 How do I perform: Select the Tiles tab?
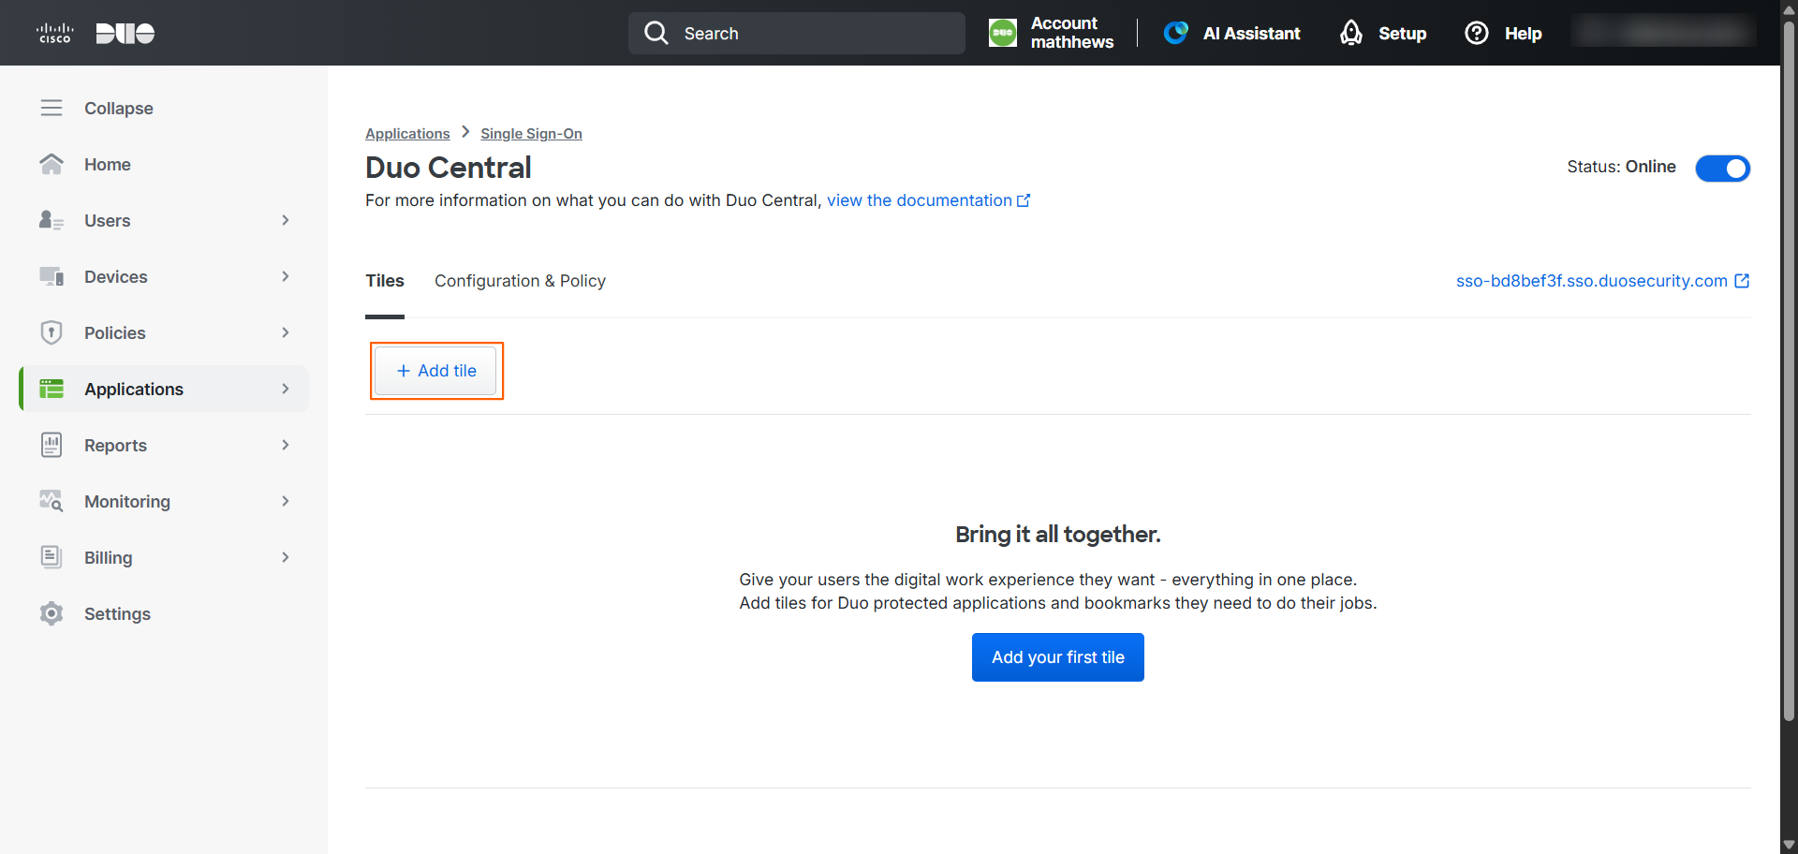(385, 281)
